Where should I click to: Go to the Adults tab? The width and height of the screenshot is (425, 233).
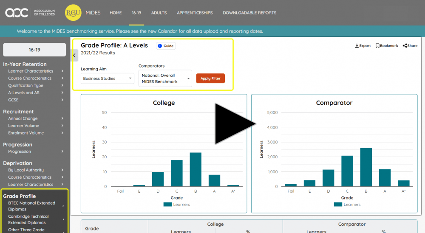point(159,13)
